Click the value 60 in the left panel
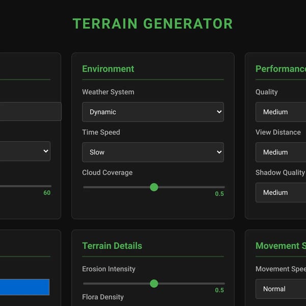 47,193
